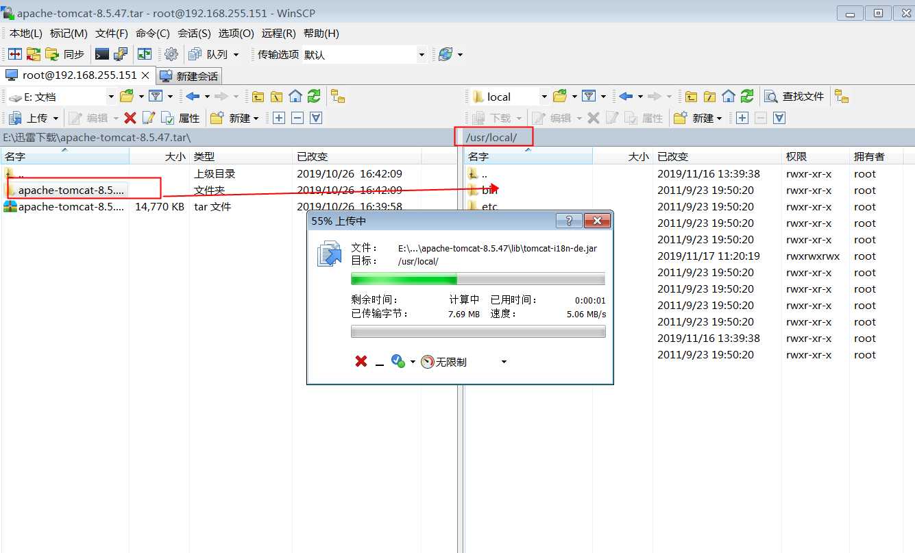Click remote panel filter icon
Image resolution: width=915 pixels, height=553 pixels.
pyautogui.click(x=589, y=97)
